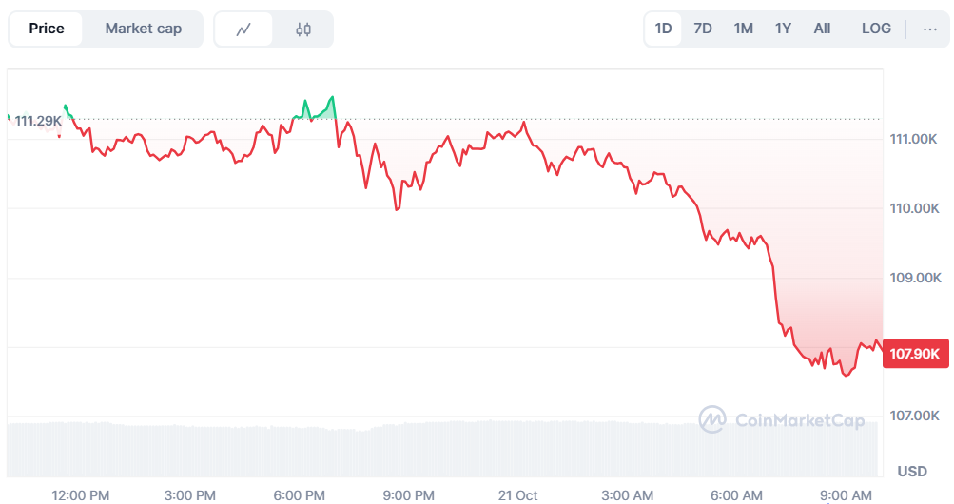This screenshot has height=504, width=954.
Task: Show All time price history
Action: point(822,29)
